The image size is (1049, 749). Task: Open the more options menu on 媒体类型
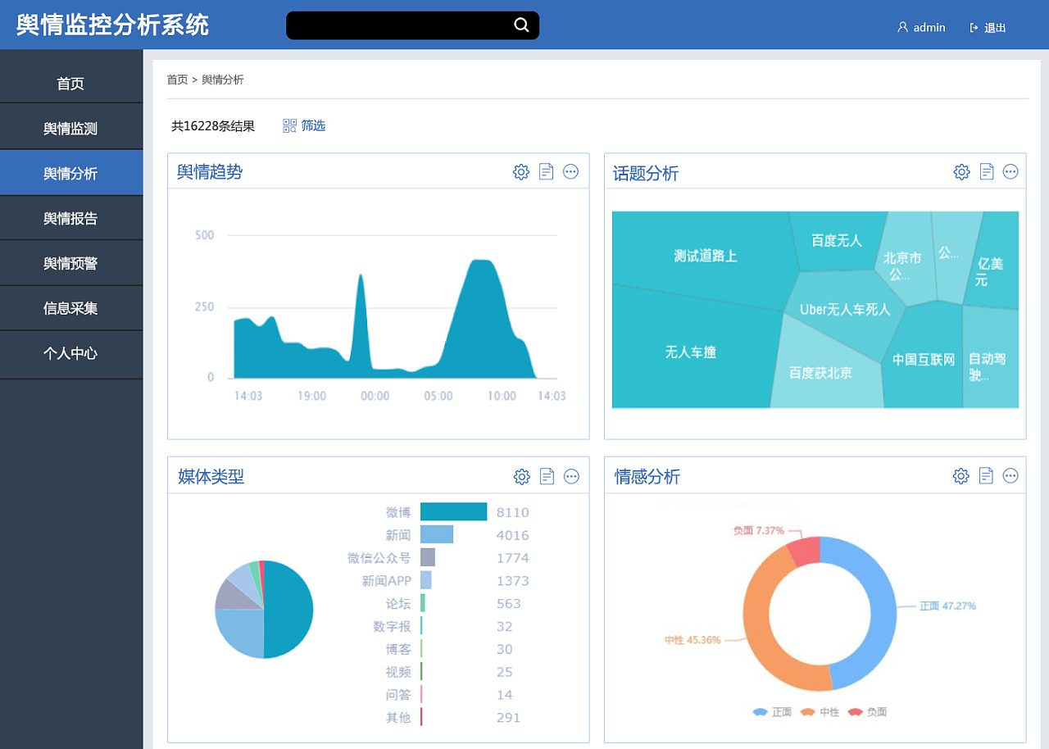[x=571, y=476]
